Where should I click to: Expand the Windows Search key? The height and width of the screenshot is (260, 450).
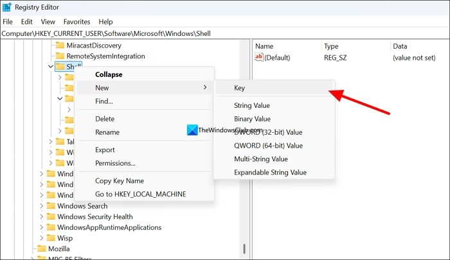(41, 206)
